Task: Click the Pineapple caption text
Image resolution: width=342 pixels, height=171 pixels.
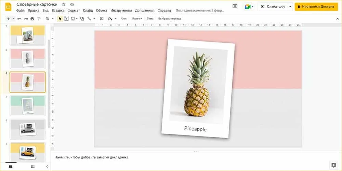Action: pos(195,129)
